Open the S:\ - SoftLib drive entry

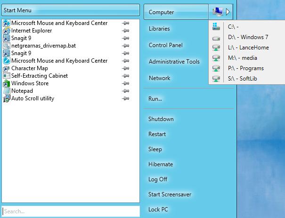(x=243, y=79)
